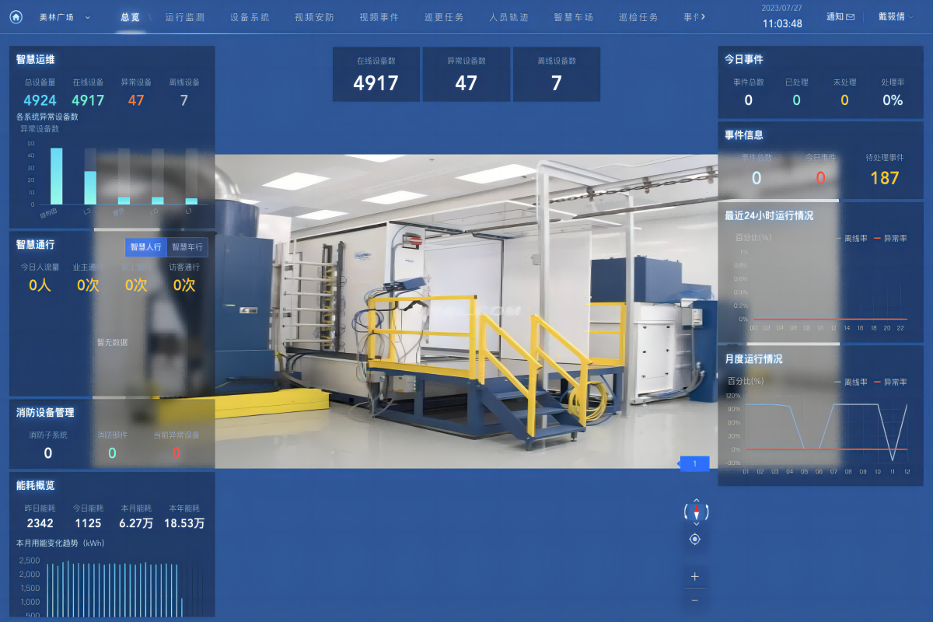Image resolution: width=933 pixels, height=622 pixels.
Task: Open the 运行监测 tab
Action: (x=185, y=17)
